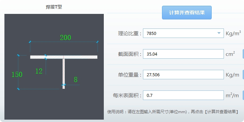Click the 理论比重 label
The width and height of the screenshot is (244, 122).
click(130, 33)
